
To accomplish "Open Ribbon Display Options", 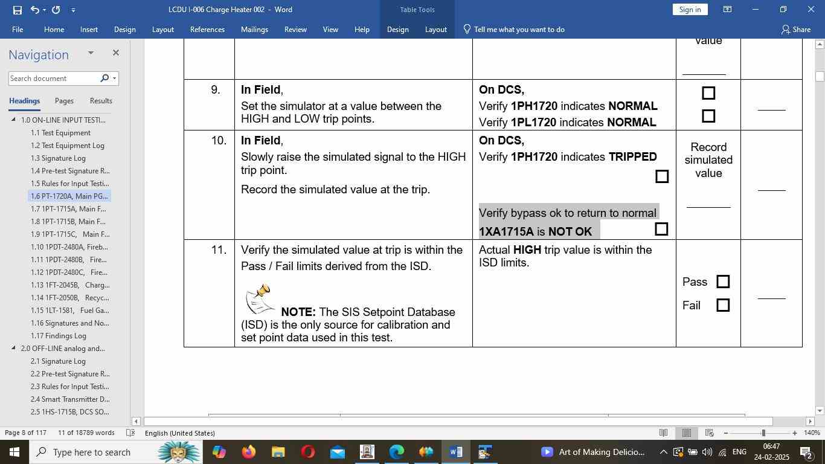I will pyautogui.click(x=728, y=10).
